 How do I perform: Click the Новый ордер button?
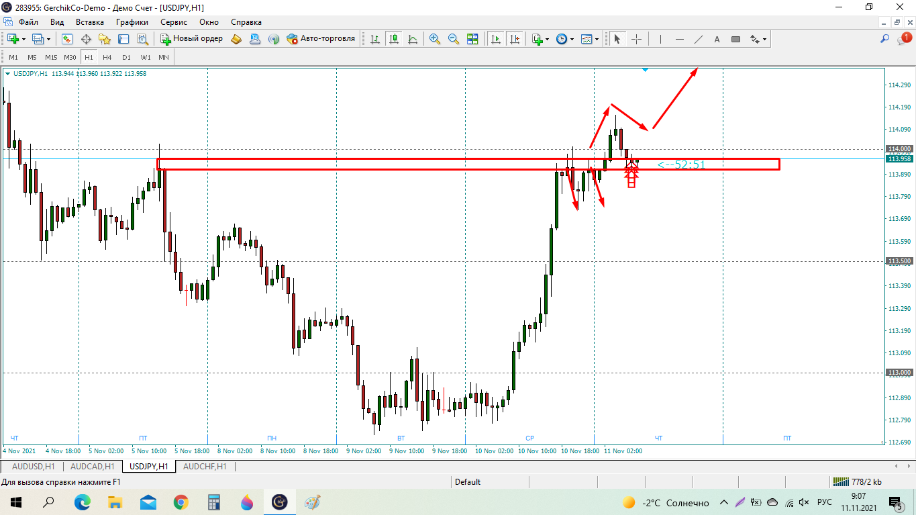191,39
